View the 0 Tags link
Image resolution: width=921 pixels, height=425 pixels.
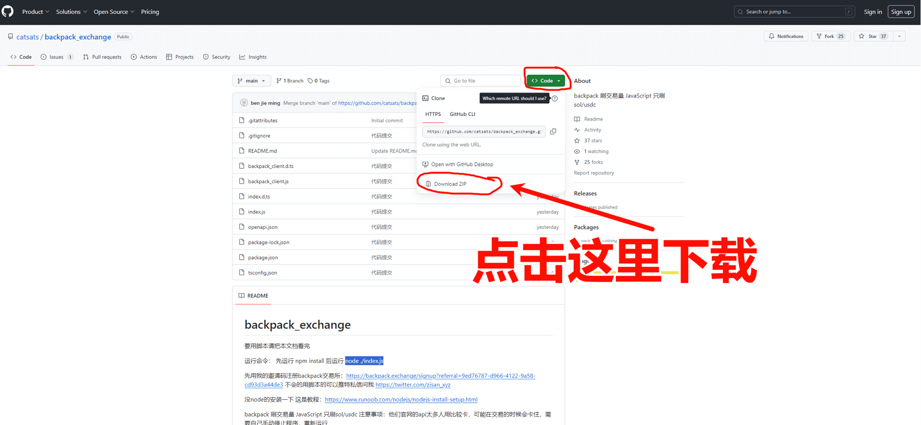coord(319,81)
